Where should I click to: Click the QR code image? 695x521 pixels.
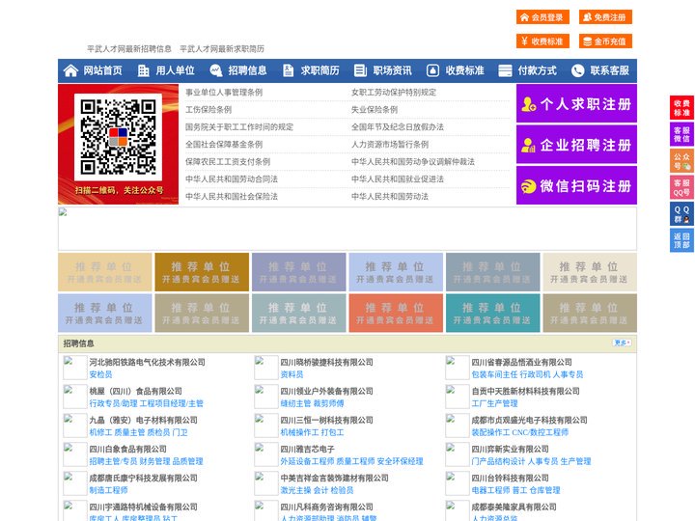[118, 137]
